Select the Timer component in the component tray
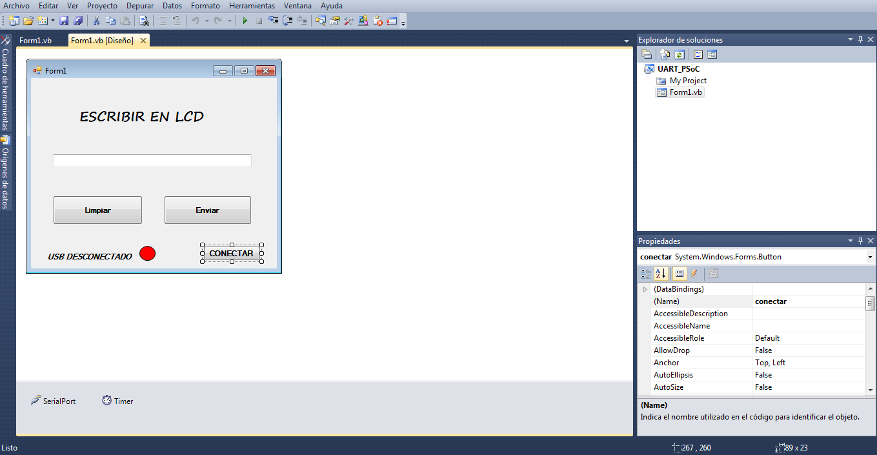The image size is (877, 455). pyautogui.click(x=118, y=400)
